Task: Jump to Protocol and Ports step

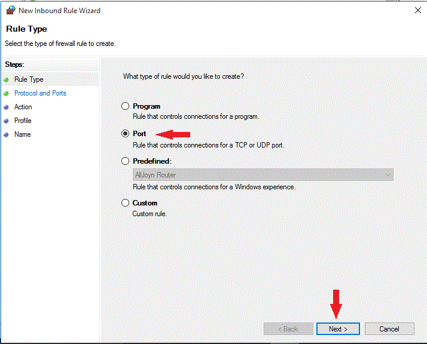Action: [40, 93]
